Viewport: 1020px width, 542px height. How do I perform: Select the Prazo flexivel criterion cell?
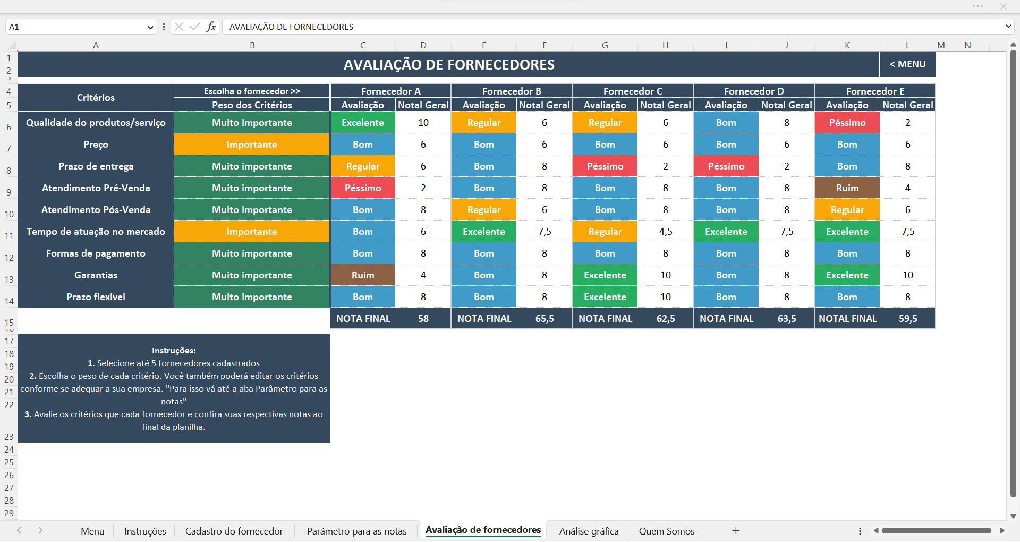click(x=96, y=297)
